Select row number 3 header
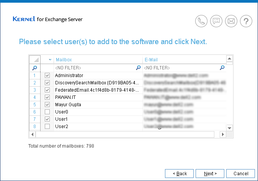 point(35,90)
